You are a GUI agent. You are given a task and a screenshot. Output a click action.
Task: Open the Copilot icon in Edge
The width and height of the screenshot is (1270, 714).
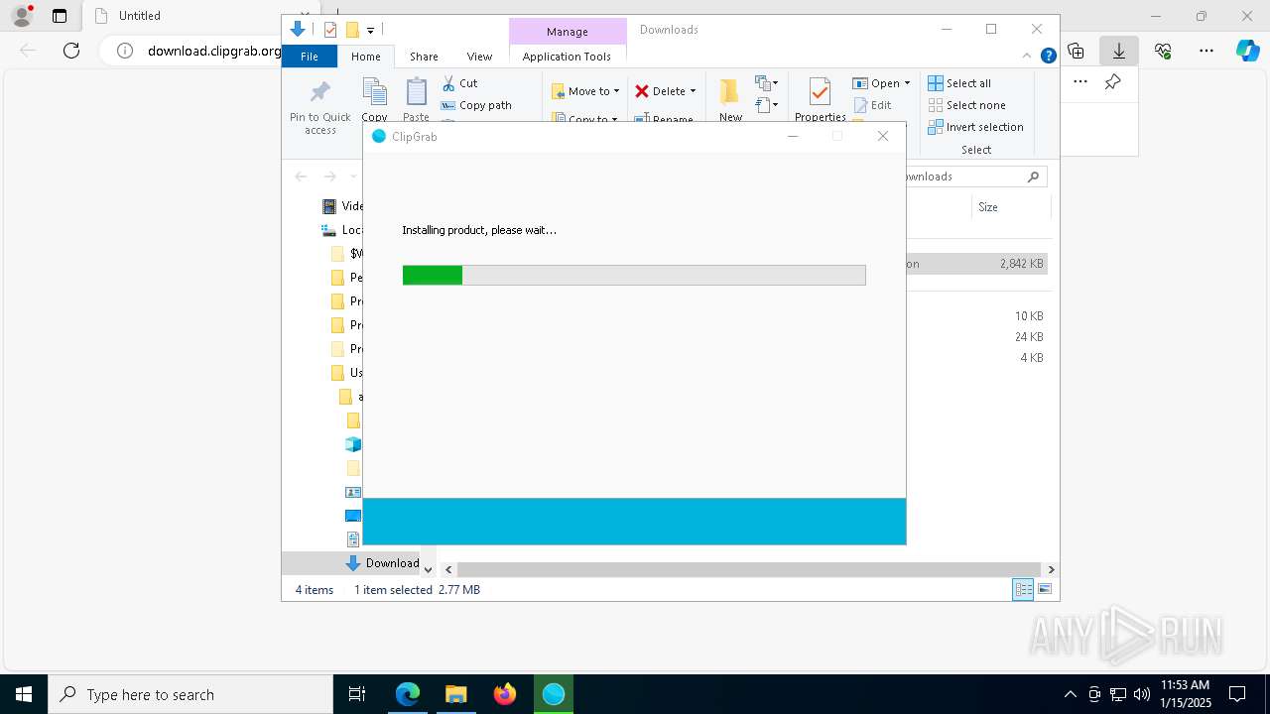1248,51
